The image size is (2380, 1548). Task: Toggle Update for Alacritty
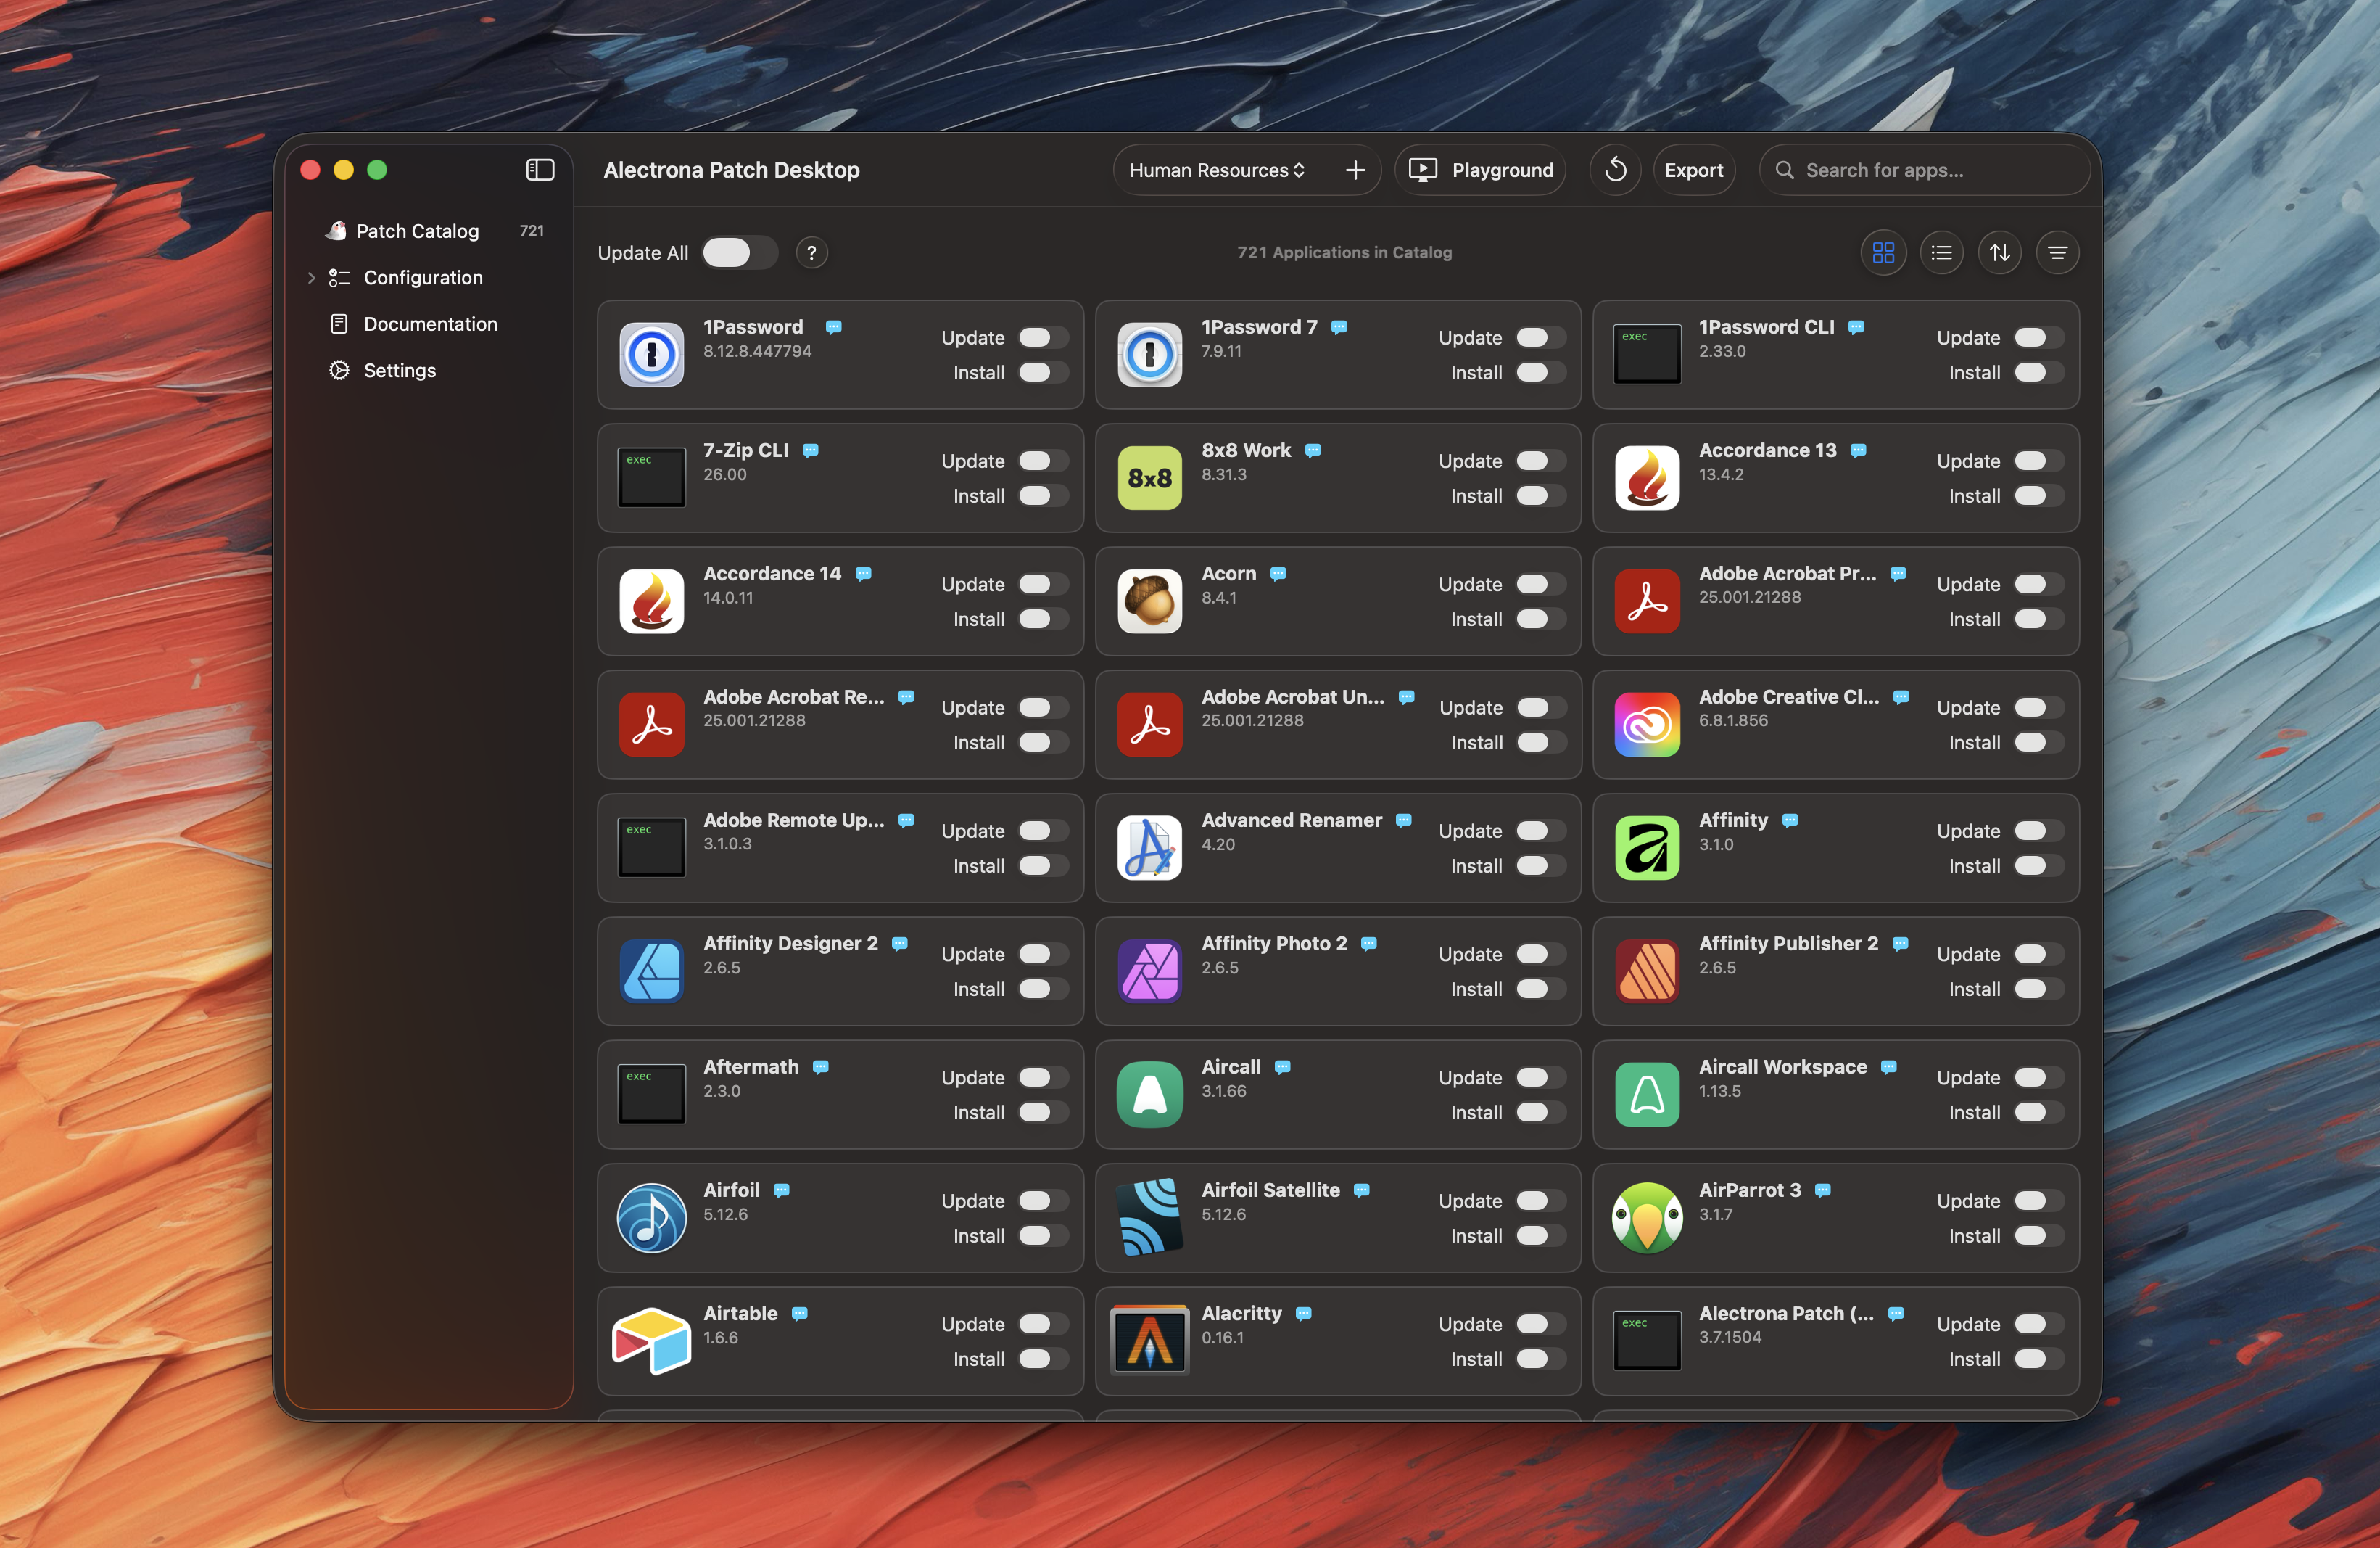tap(1541, 1324)
